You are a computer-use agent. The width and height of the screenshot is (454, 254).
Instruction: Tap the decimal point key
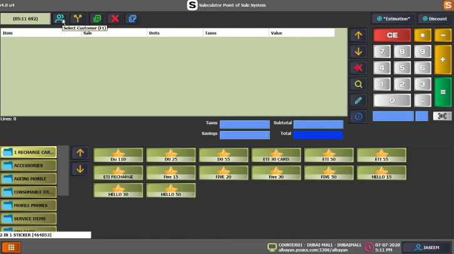423,100
